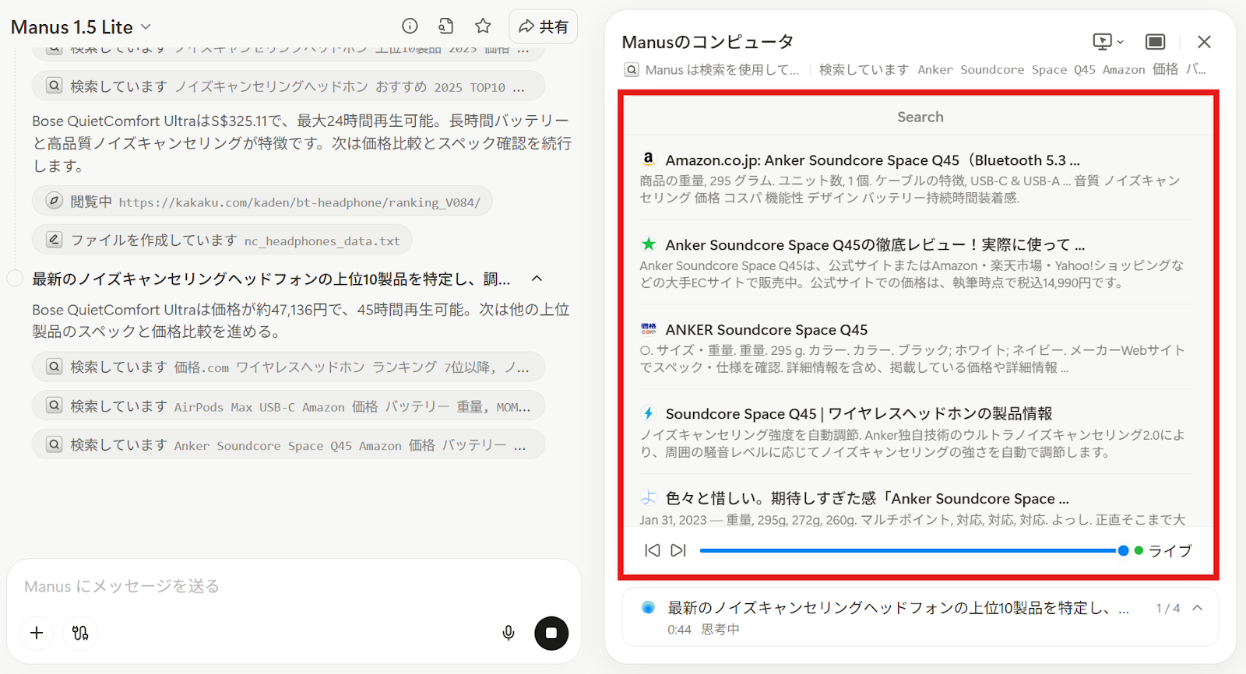1246x674 pixels.
Task: Click the snippet starting 商品の重量, 295 グラム
Action: 910,189
